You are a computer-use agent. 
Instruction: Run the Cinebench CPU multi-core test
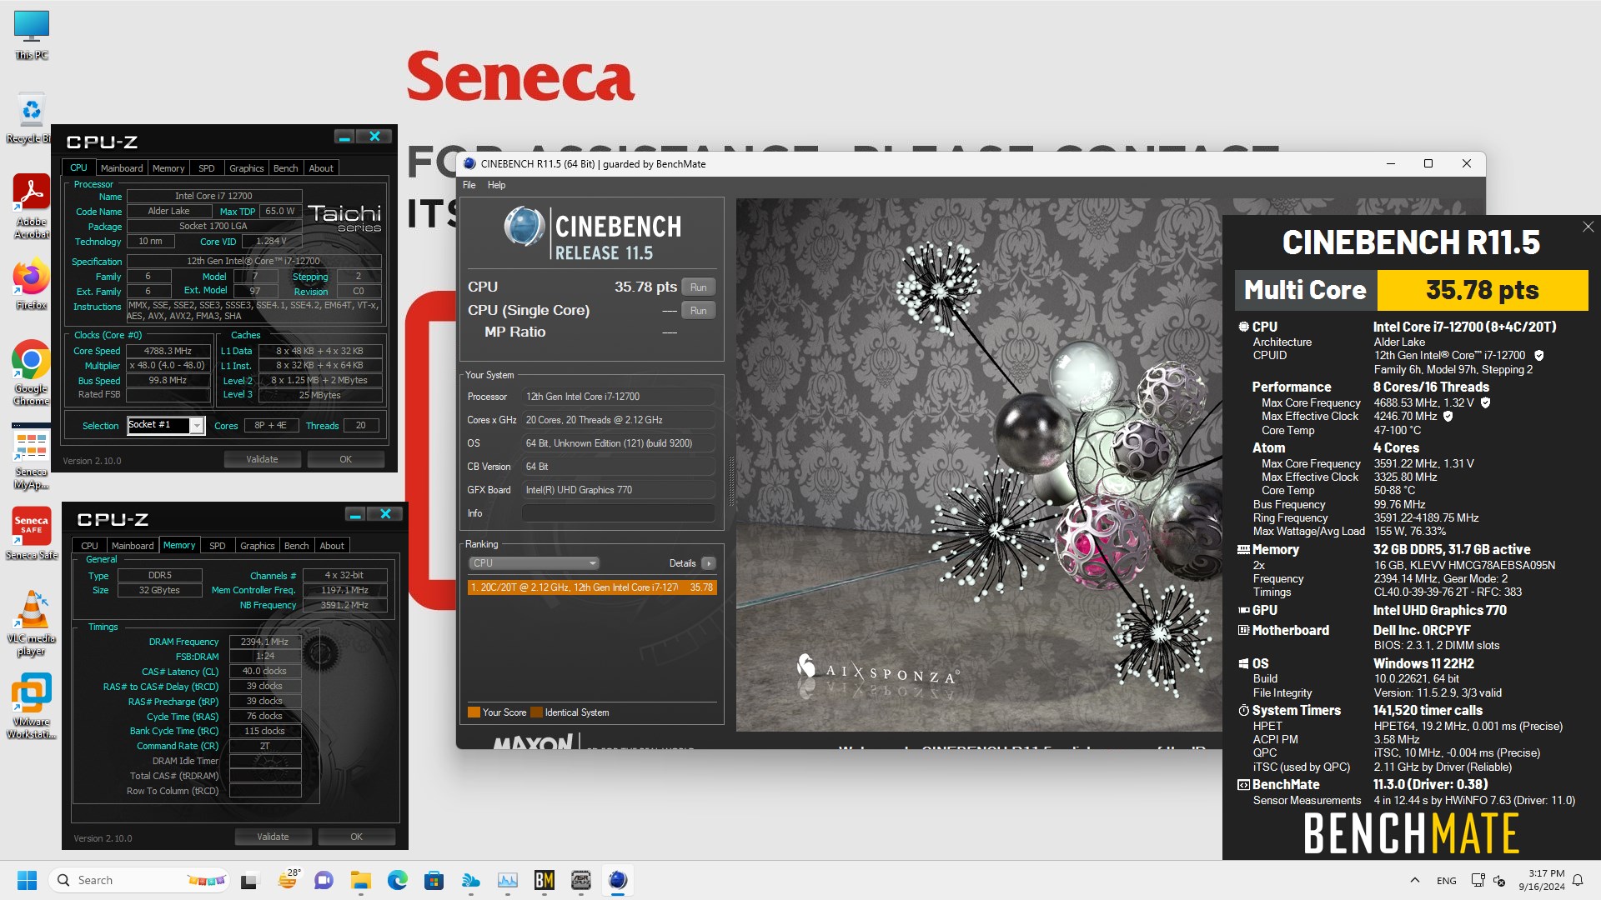click(699, 287)
